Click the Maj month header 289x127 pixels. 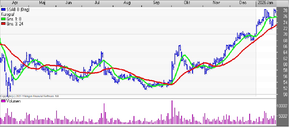[42, 3]
